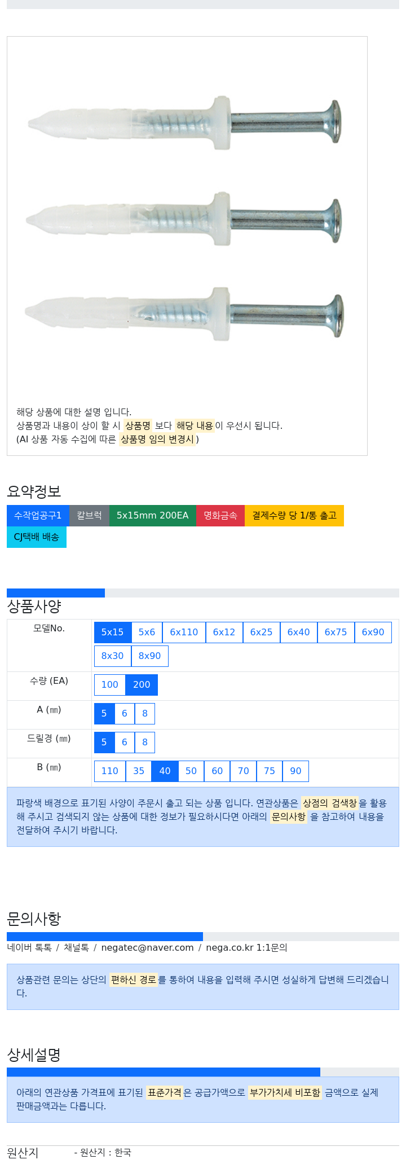Select B length 60
The height and width of the screenshot is (1164, 406).
pyautogui.click(x=217, y=771)
